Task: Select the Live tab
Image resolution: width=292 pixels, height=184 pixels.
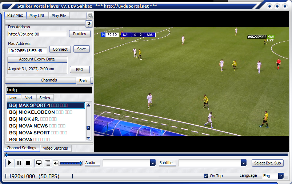Action: 13,97
